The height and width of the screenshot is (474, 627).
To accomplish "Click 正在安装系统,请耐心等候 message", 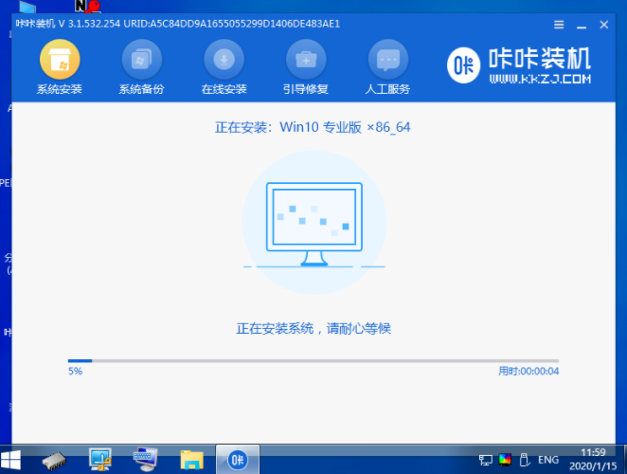I will (x=313, y=329).
